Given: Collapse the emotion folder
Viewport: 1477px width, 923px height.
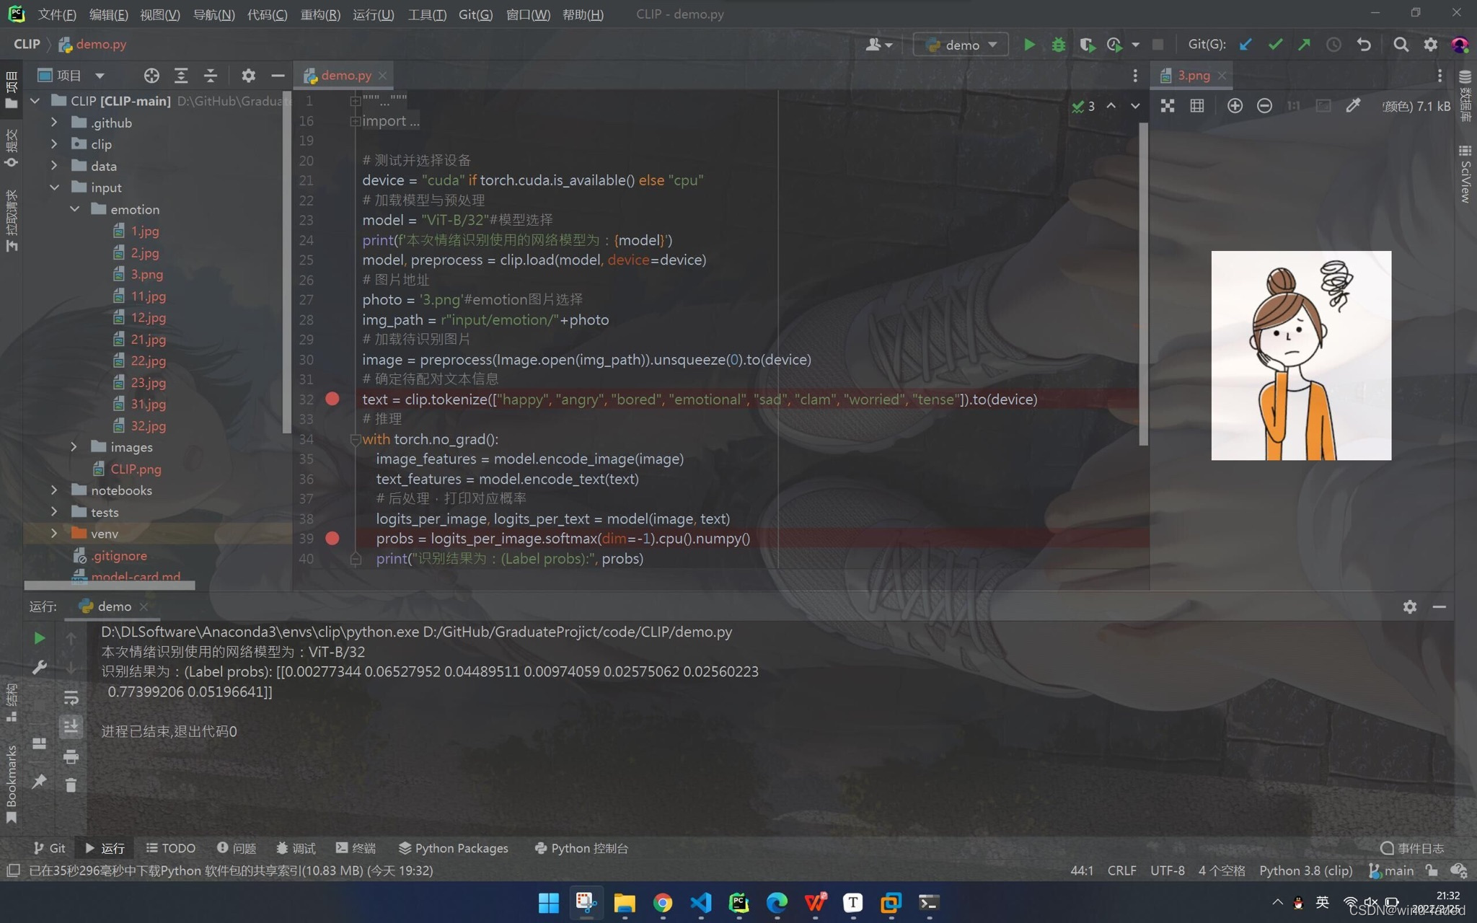Looking at the screenshot, I should coord(74,209).
